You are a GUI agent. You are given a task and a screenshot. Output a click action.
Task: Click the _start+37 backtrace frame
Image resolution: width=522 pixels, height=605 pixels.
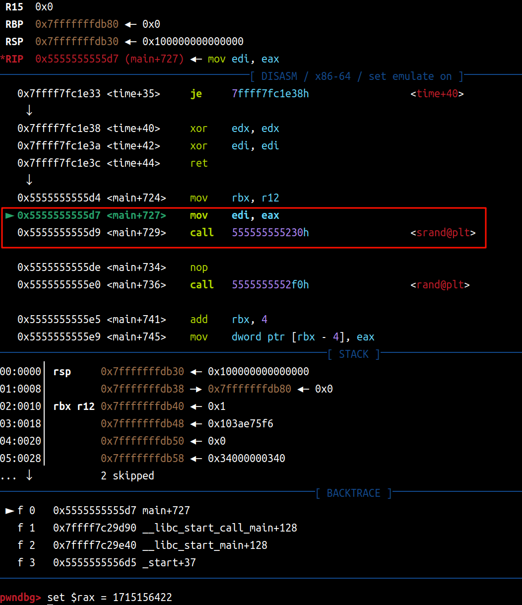169,562
